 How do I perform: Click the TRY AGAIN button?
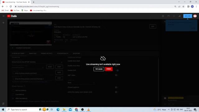99,69
